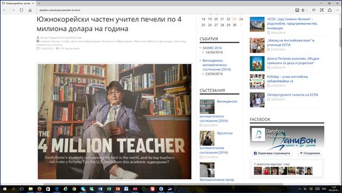Launch Chrome from the taskbar

(x=74, y=189)
